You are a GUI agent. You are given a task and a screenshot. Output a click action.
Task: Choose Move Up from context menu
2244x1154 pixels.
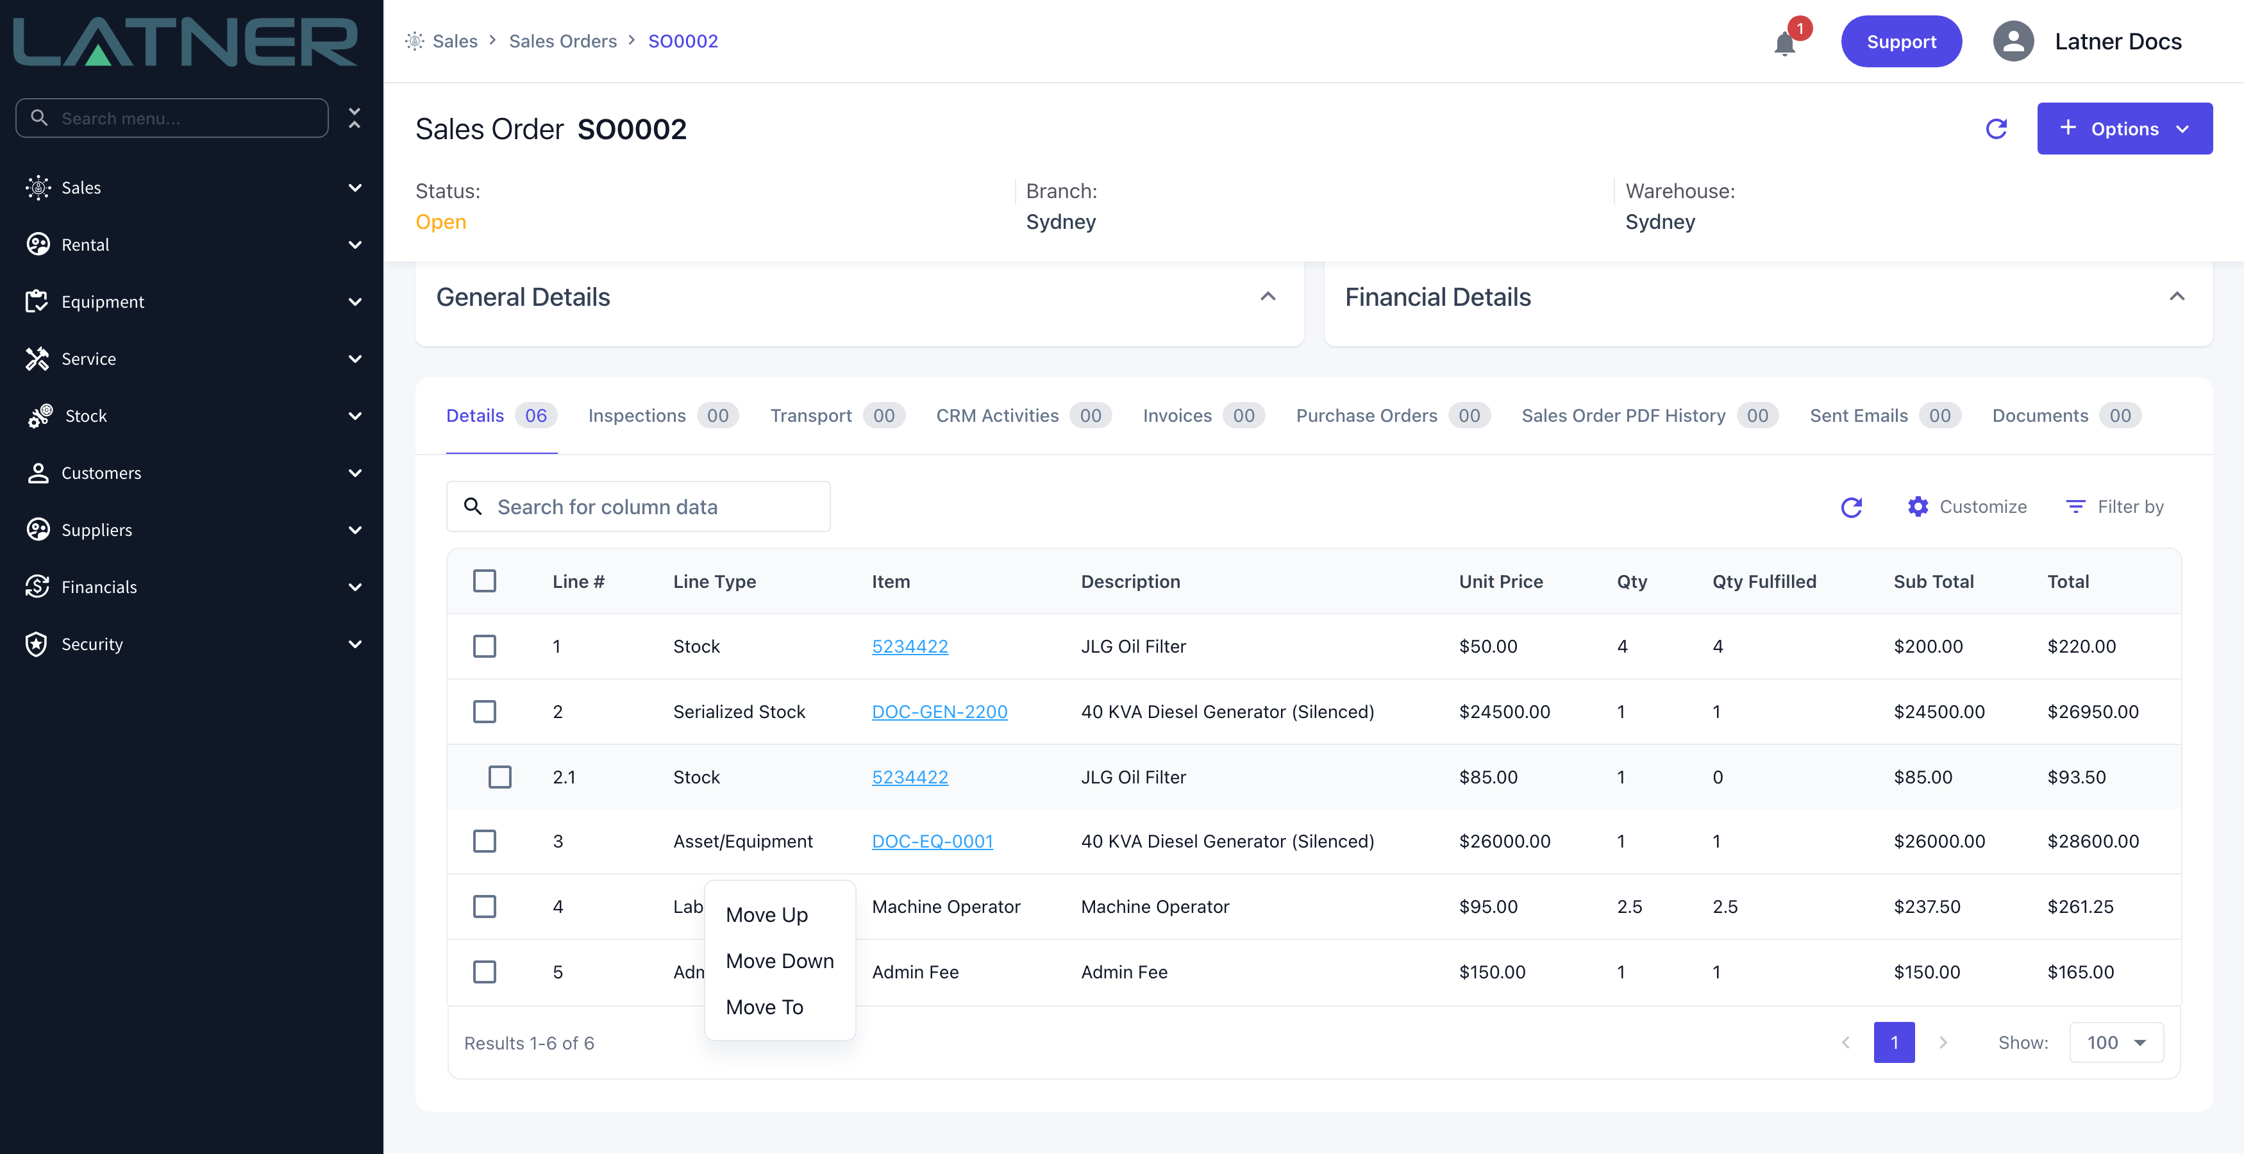coord(767,914)
